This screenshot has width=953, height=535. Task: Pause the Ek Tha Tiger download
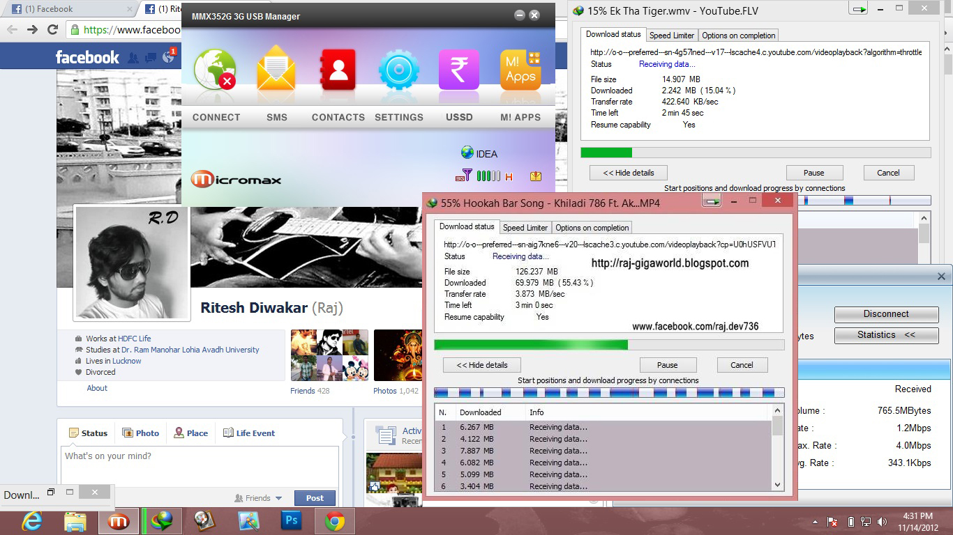coord(814,173)
